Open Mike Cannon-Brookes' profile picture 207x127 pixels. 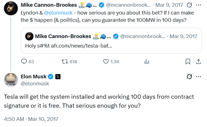(11, 10)
